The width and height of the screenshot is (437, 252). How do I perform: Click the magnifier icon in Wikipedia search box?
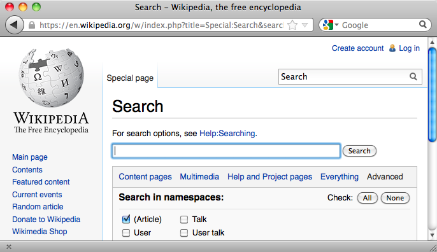click(x=413, y=76)
